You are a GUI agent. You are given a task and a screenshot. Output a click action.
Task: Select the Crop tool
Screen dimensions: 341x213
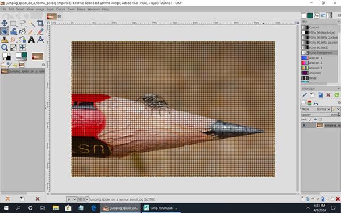(40, 23)
